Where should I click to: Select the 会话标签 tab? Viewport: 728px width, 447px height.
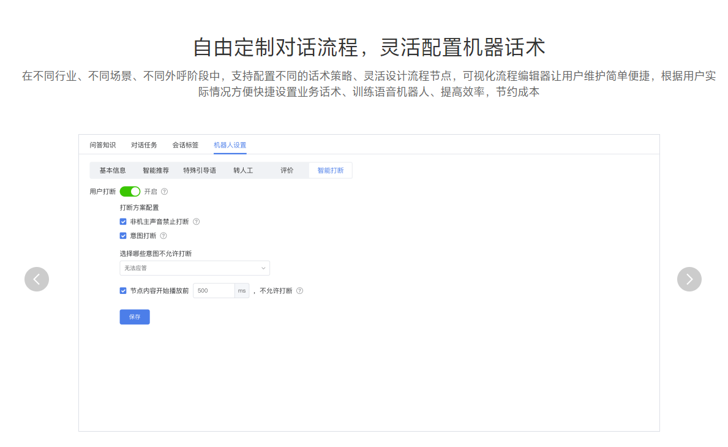(186, 145)
